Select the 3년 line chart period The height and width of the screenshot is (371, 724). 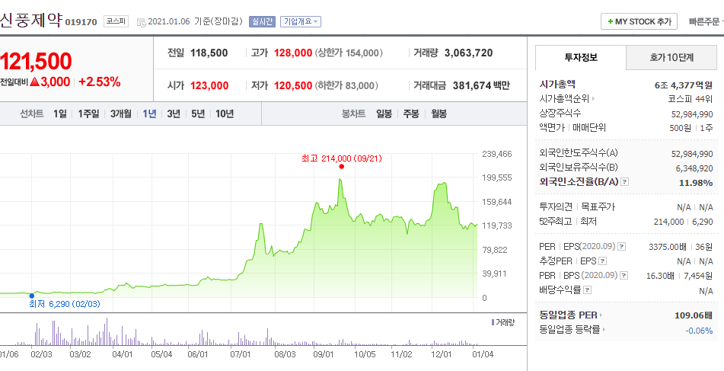(174, 114)
